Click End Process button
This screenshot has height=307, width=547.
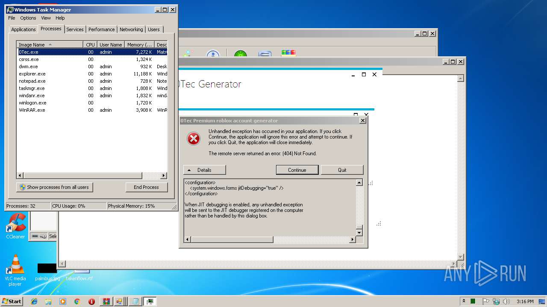[146, 187]
